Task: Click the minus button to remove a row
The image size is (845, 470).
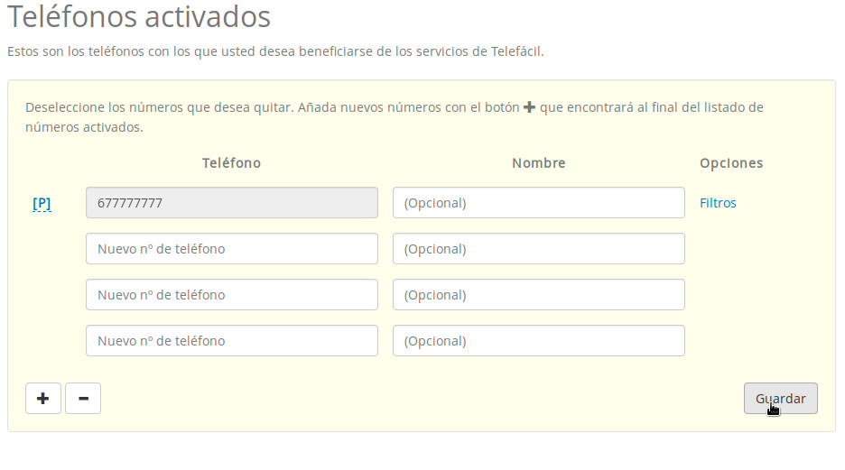Action: [x=83, y=398]
